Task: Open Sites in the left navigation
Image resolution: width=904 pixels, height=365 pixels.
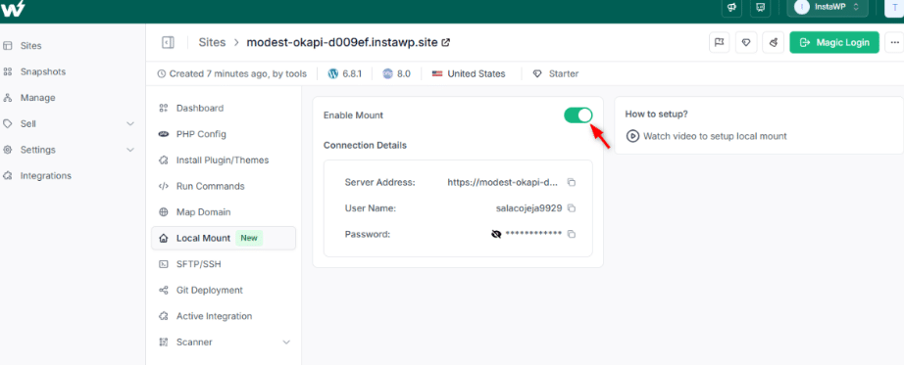Action: [30, 45]
